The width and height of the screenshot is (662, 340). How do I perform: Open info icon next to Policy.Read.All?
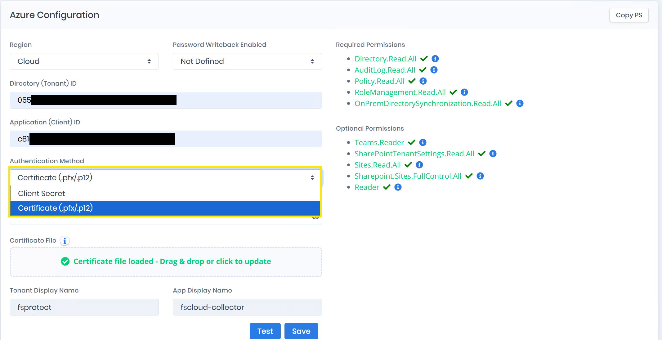[423, 81]
